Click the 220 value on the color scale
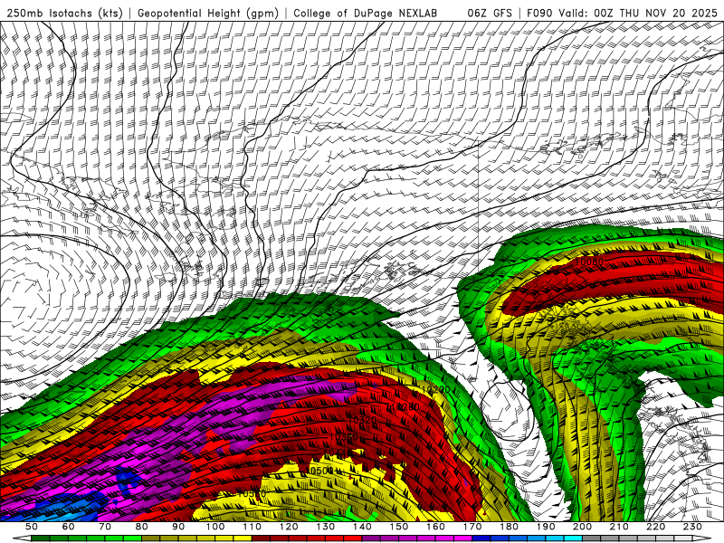The height and width of the screenshot is (543, 724). (655, 527)
